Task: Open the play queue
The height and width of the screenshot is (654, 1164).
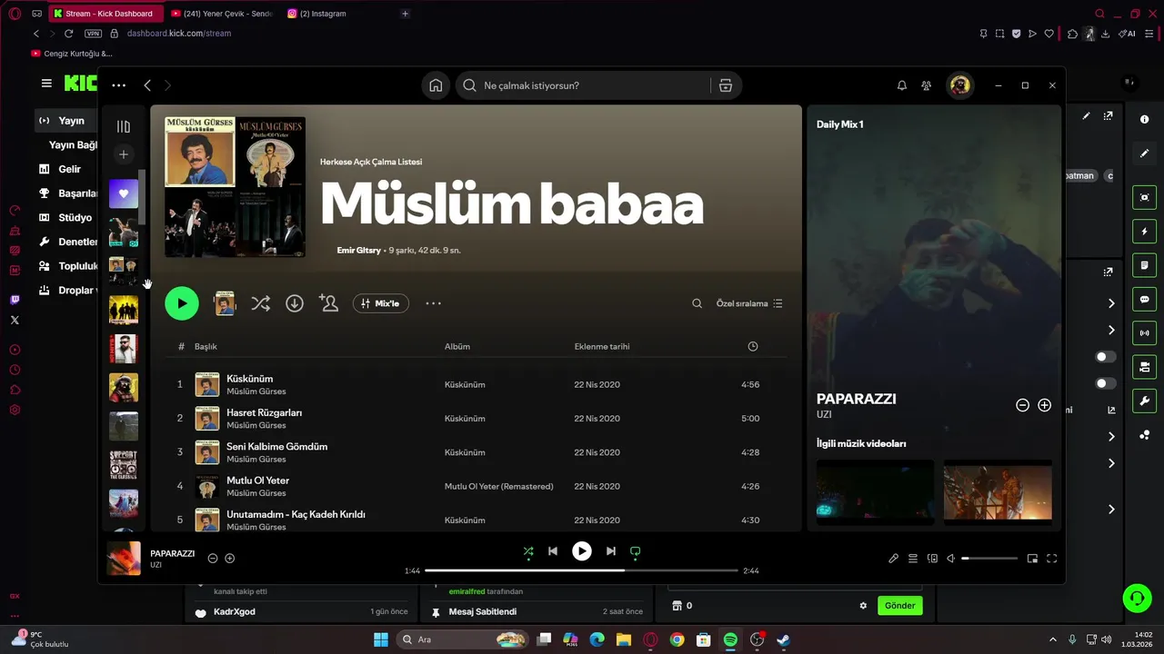Action: (x=913, y=559)
